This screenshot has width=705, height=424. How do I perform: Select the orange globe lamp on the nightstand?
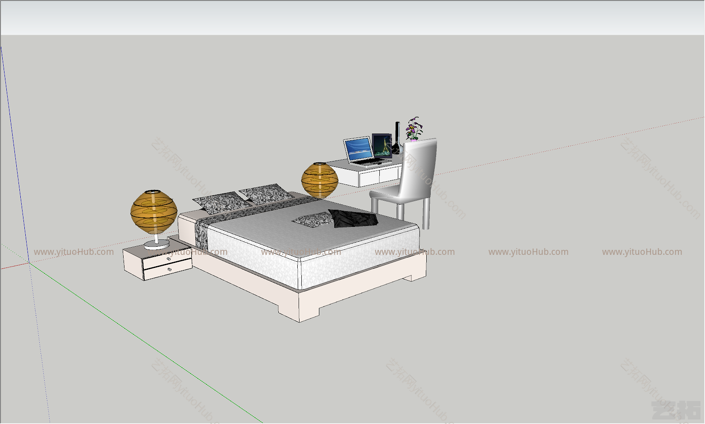[x=154, y=219]
